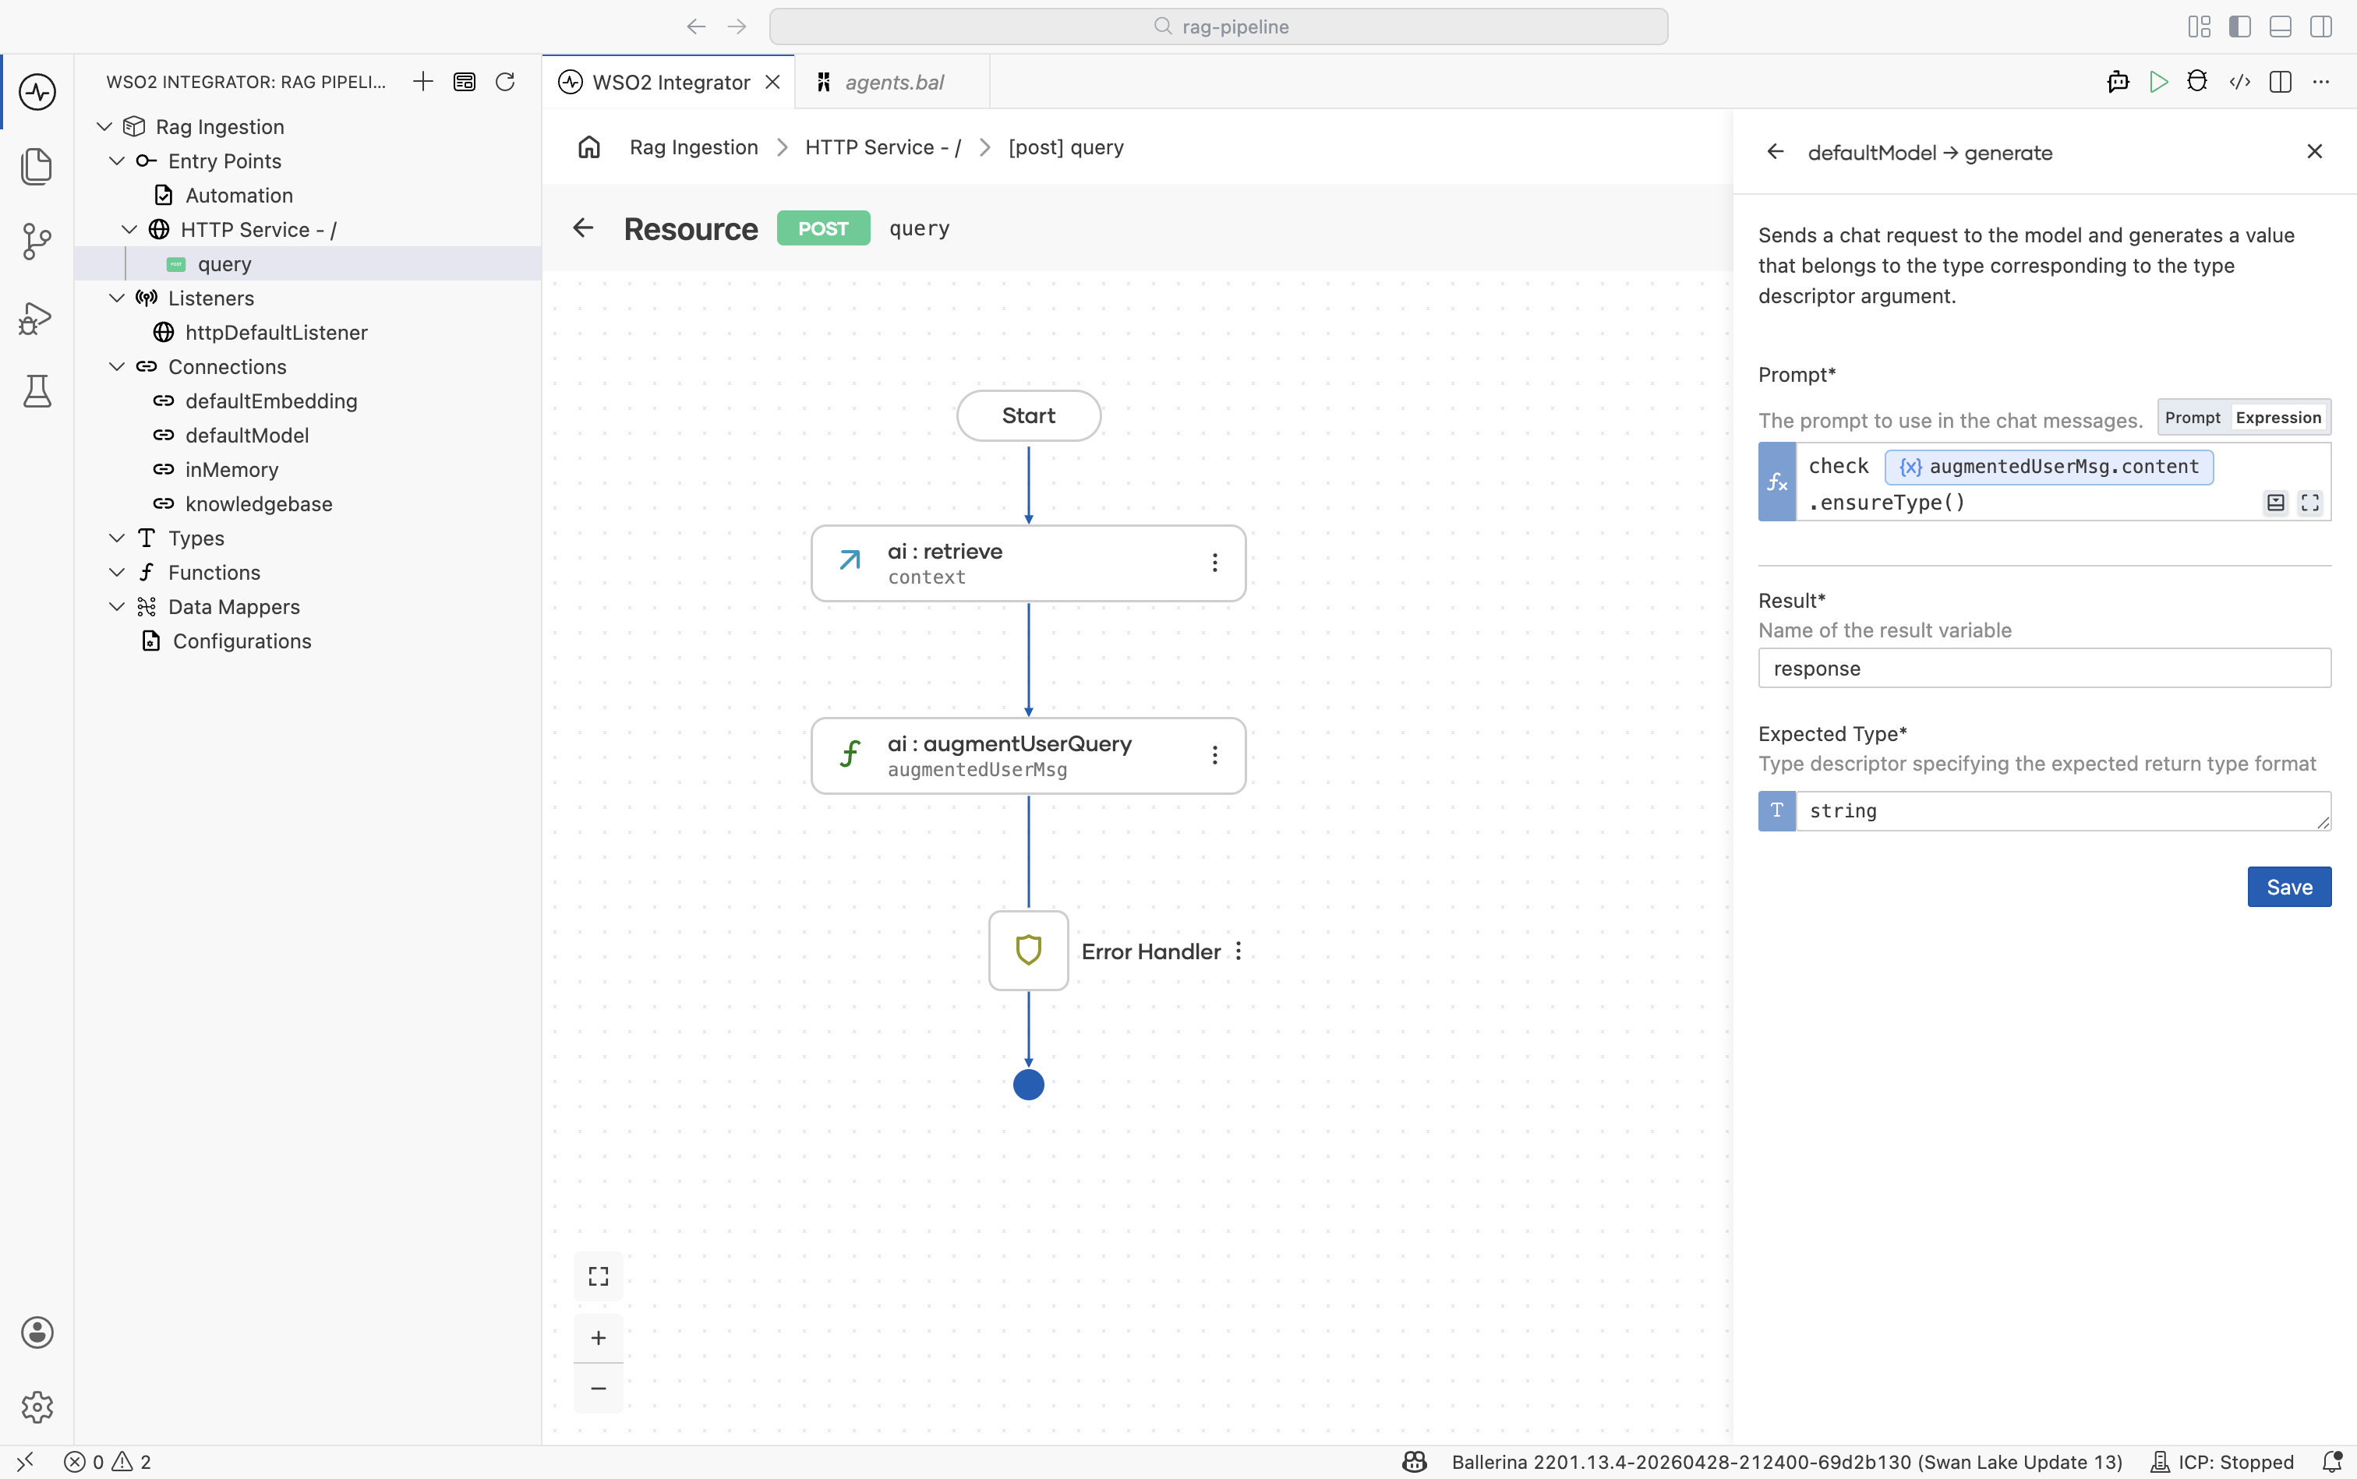
Task: Switch to the WSO2 Integrator tab
Action: click(670, 82)
